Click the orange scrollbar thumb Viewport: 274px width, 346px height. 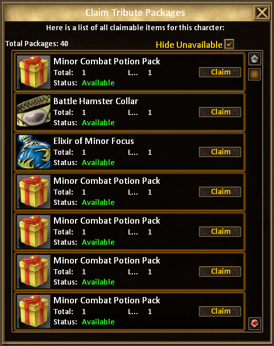[255, 74]
